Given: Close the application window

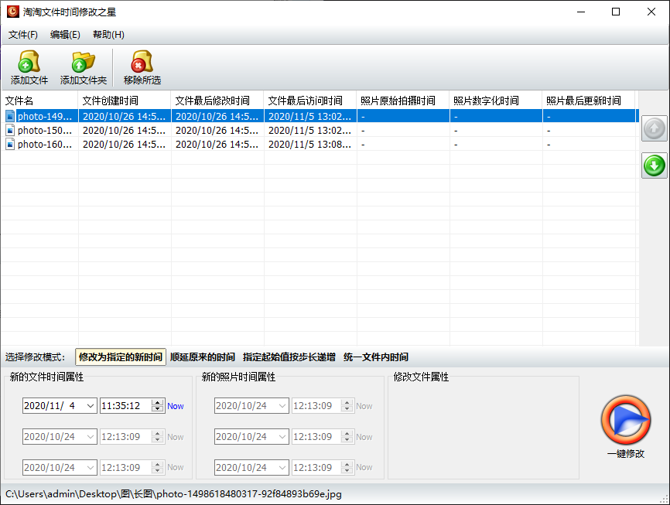Looking at the screenshot, I should click(651, 12).
